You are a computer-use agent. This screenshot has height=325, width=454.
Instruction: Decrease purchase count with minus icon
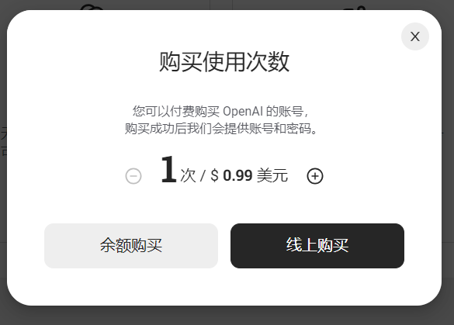133,176
